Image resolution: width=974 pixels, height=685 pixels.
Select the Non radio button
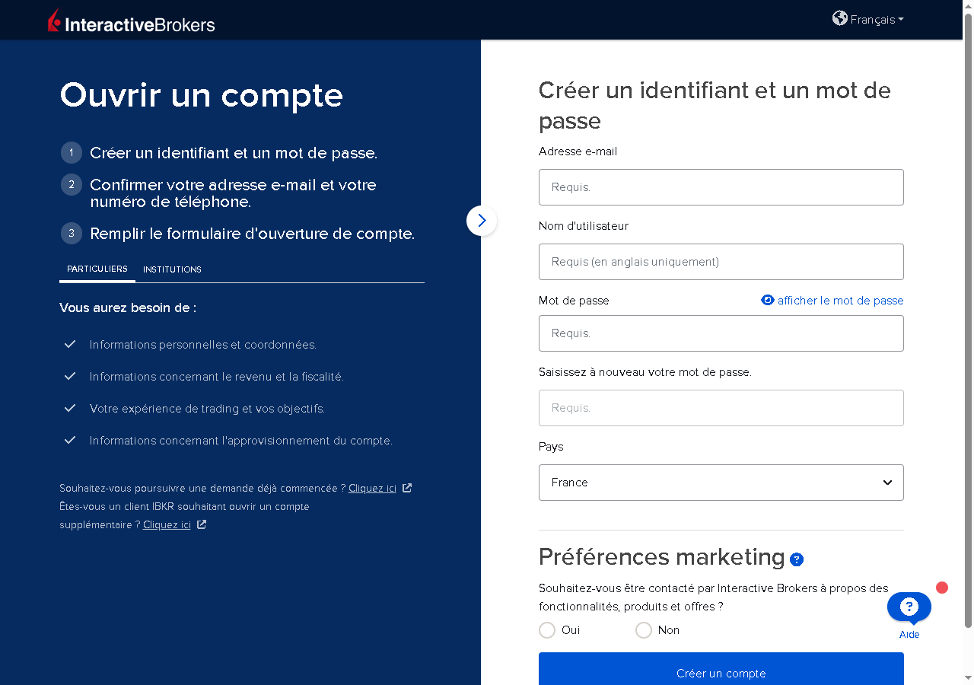coord(644,630)
